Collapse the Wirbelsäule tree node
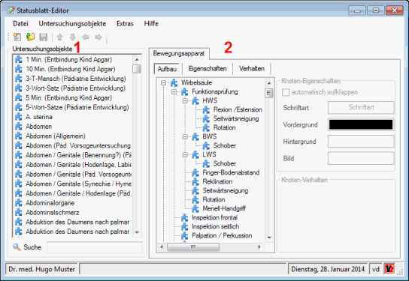 coord(164,82)
